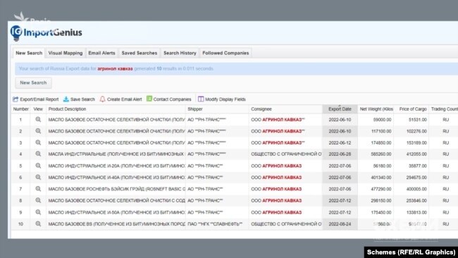Click the Export/Email Report icon
This screenshot has height=258, width=458.
(16, 99)
